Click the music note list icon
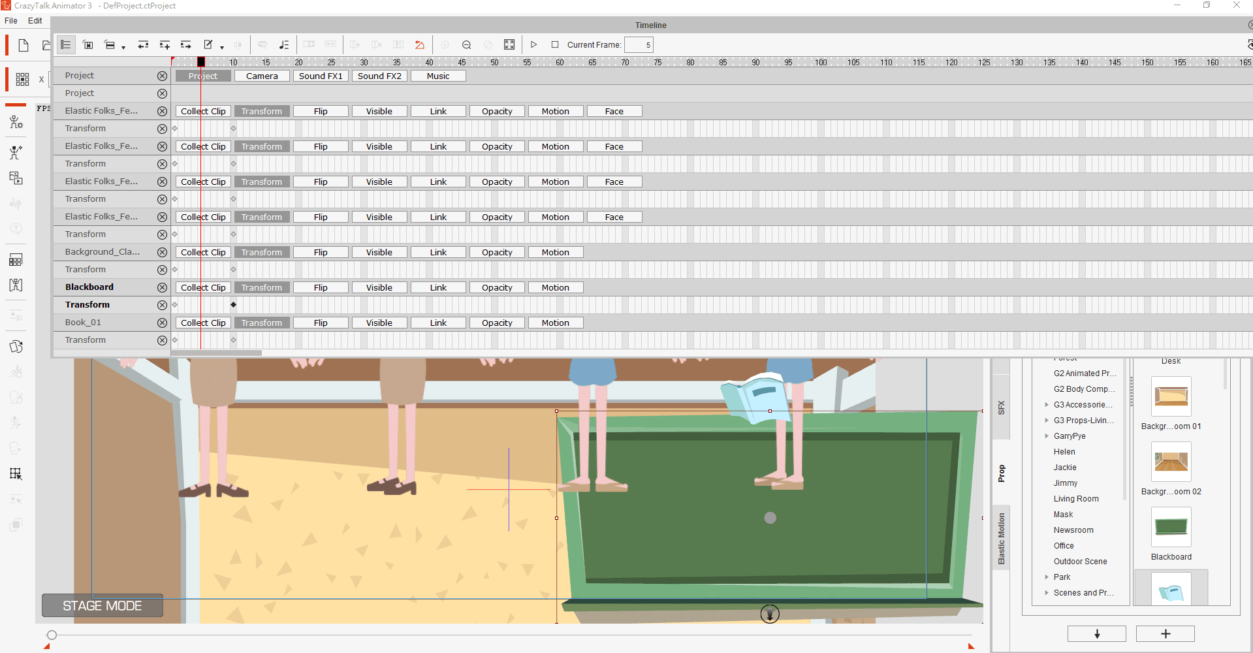This screenshot has height=653, width=1253. [x=283, y=44]
